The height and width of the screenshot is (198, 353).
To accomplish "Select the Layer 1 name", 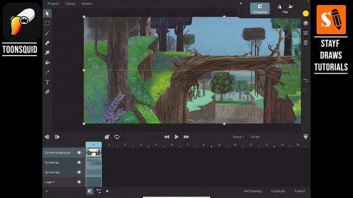I will pos(50,182).
